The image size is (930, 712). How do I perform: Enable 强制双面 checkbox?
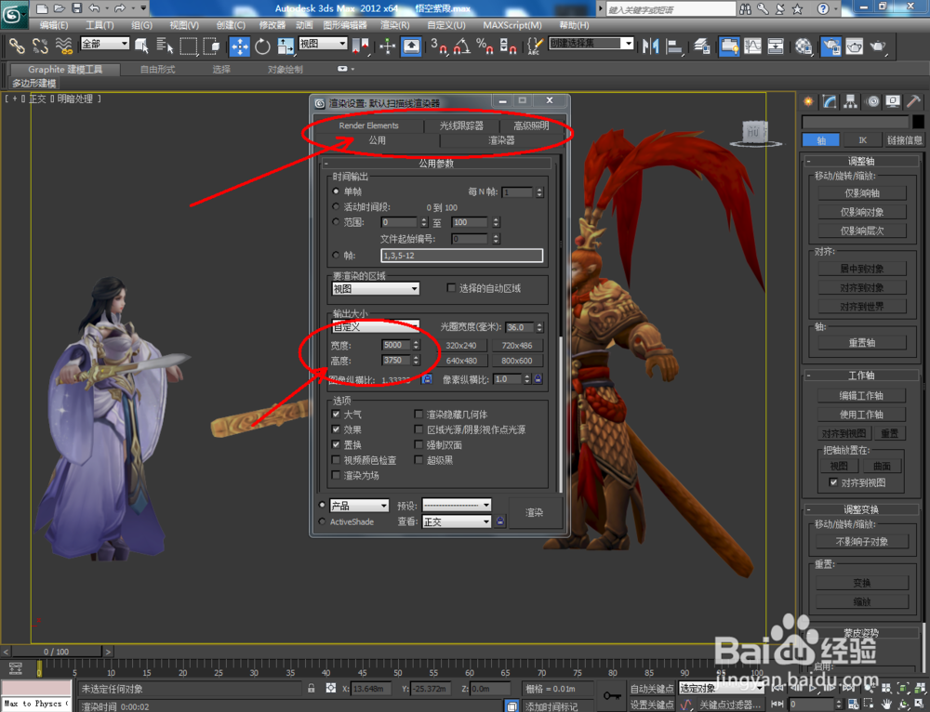point(418,444)
